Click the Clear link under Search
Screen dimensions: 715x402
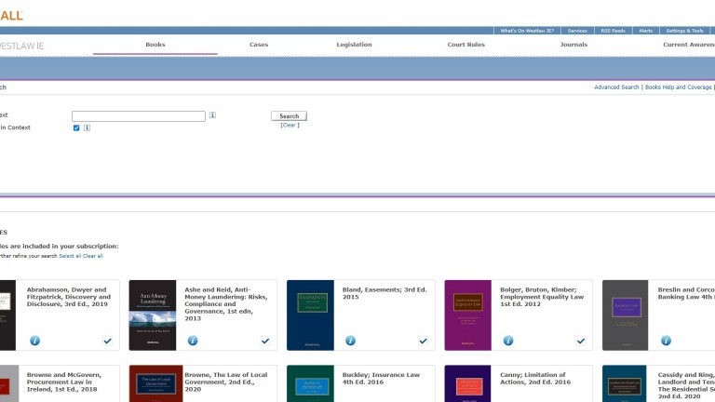pos(290,125)
